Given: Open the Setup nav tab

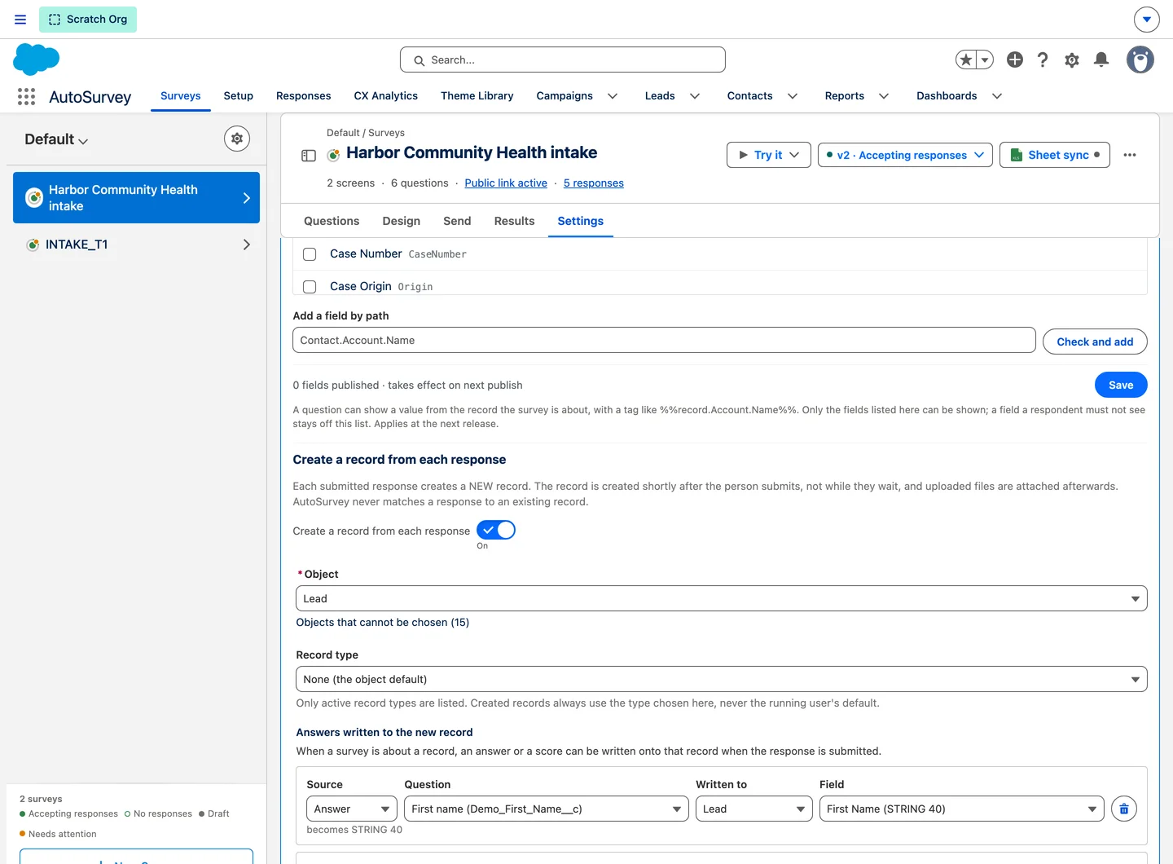Looking at the screenshot, I should 239,96.
